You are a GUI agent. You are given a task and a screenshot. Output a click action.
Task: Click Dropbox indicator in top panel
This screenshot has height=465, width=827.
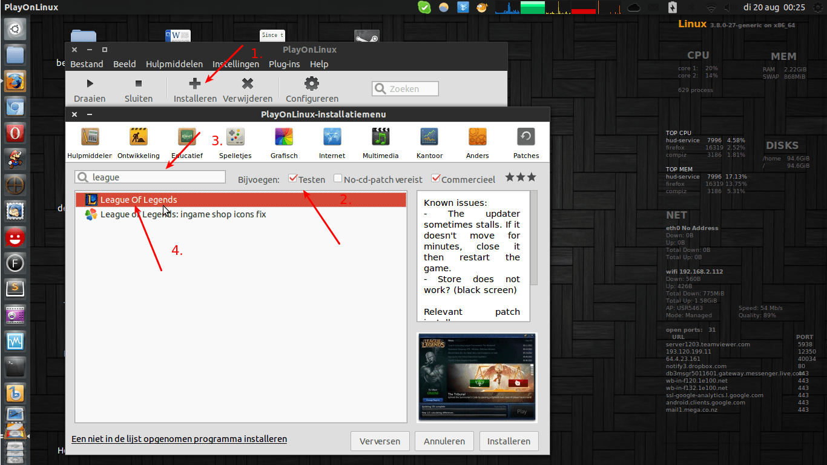[463, 7]
